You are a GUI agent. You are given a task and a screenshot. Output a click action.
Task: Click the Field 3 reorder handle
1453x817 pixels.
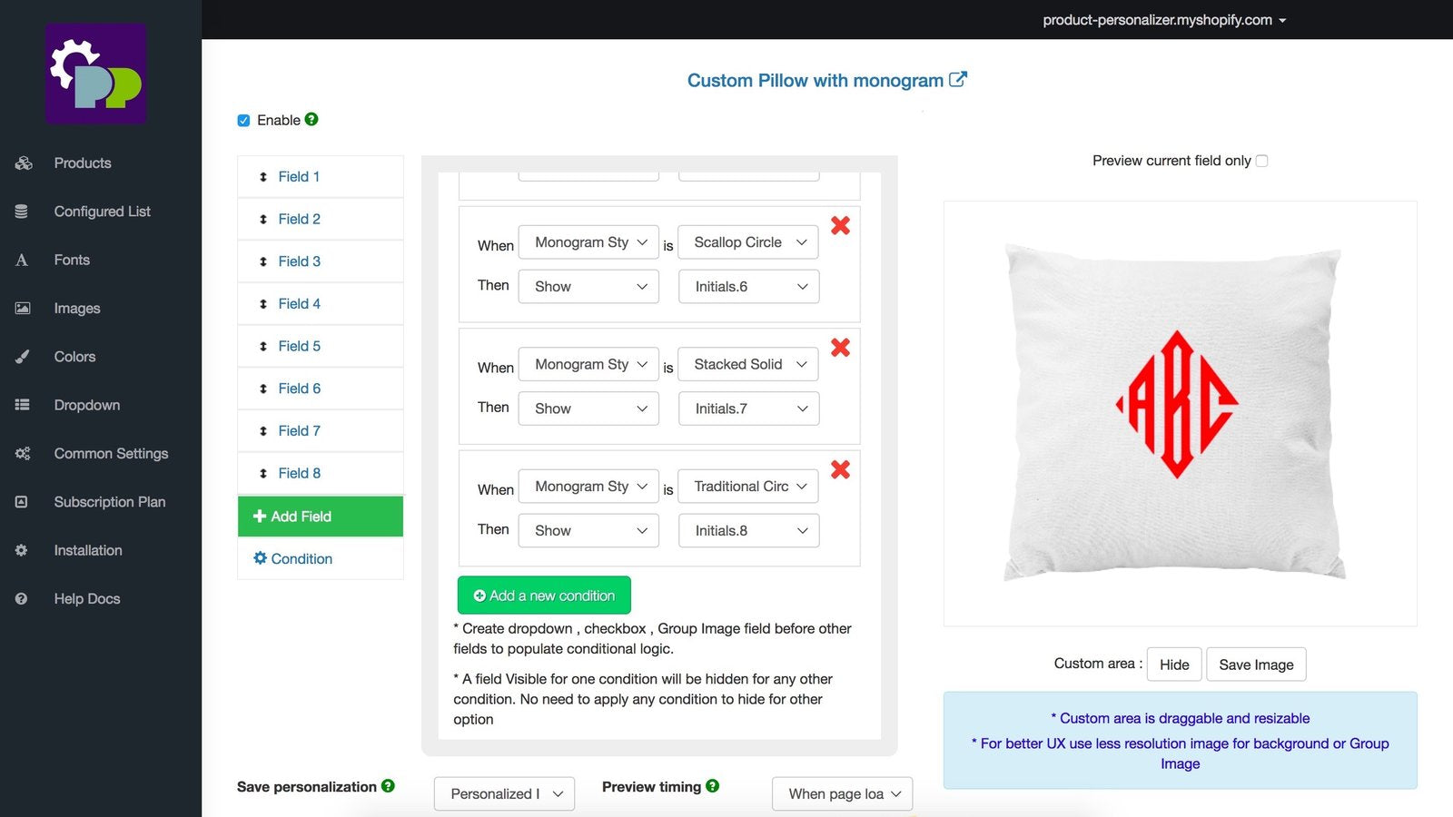click(x=263, y=261)
